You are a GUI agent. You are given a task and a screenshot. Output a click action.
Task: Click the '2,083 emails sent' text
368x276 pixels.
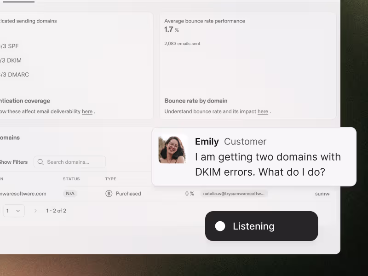(x=182, y=43)
